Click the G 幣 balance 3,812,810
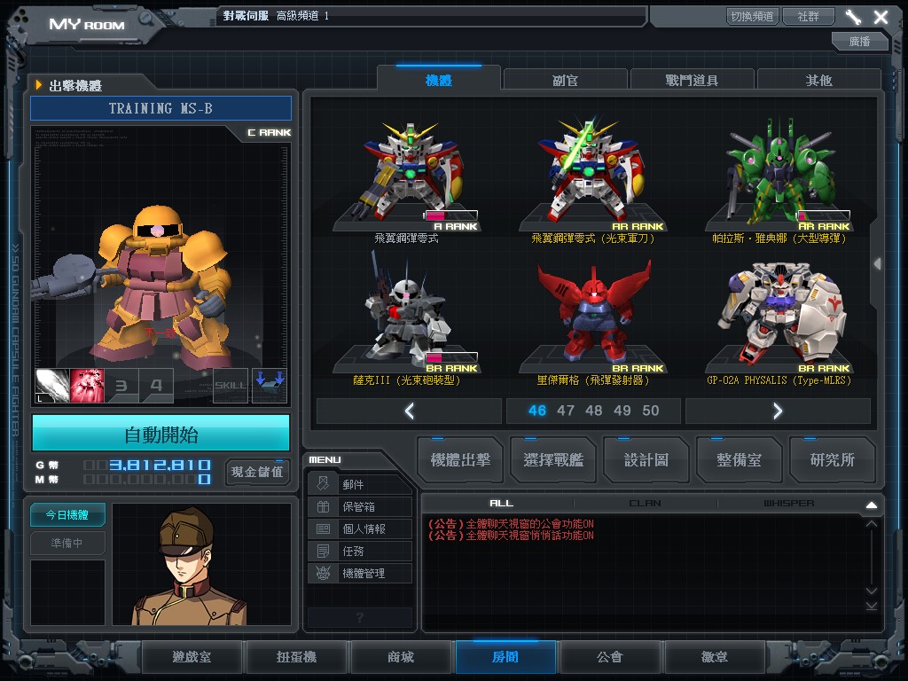 pos(160,465)
